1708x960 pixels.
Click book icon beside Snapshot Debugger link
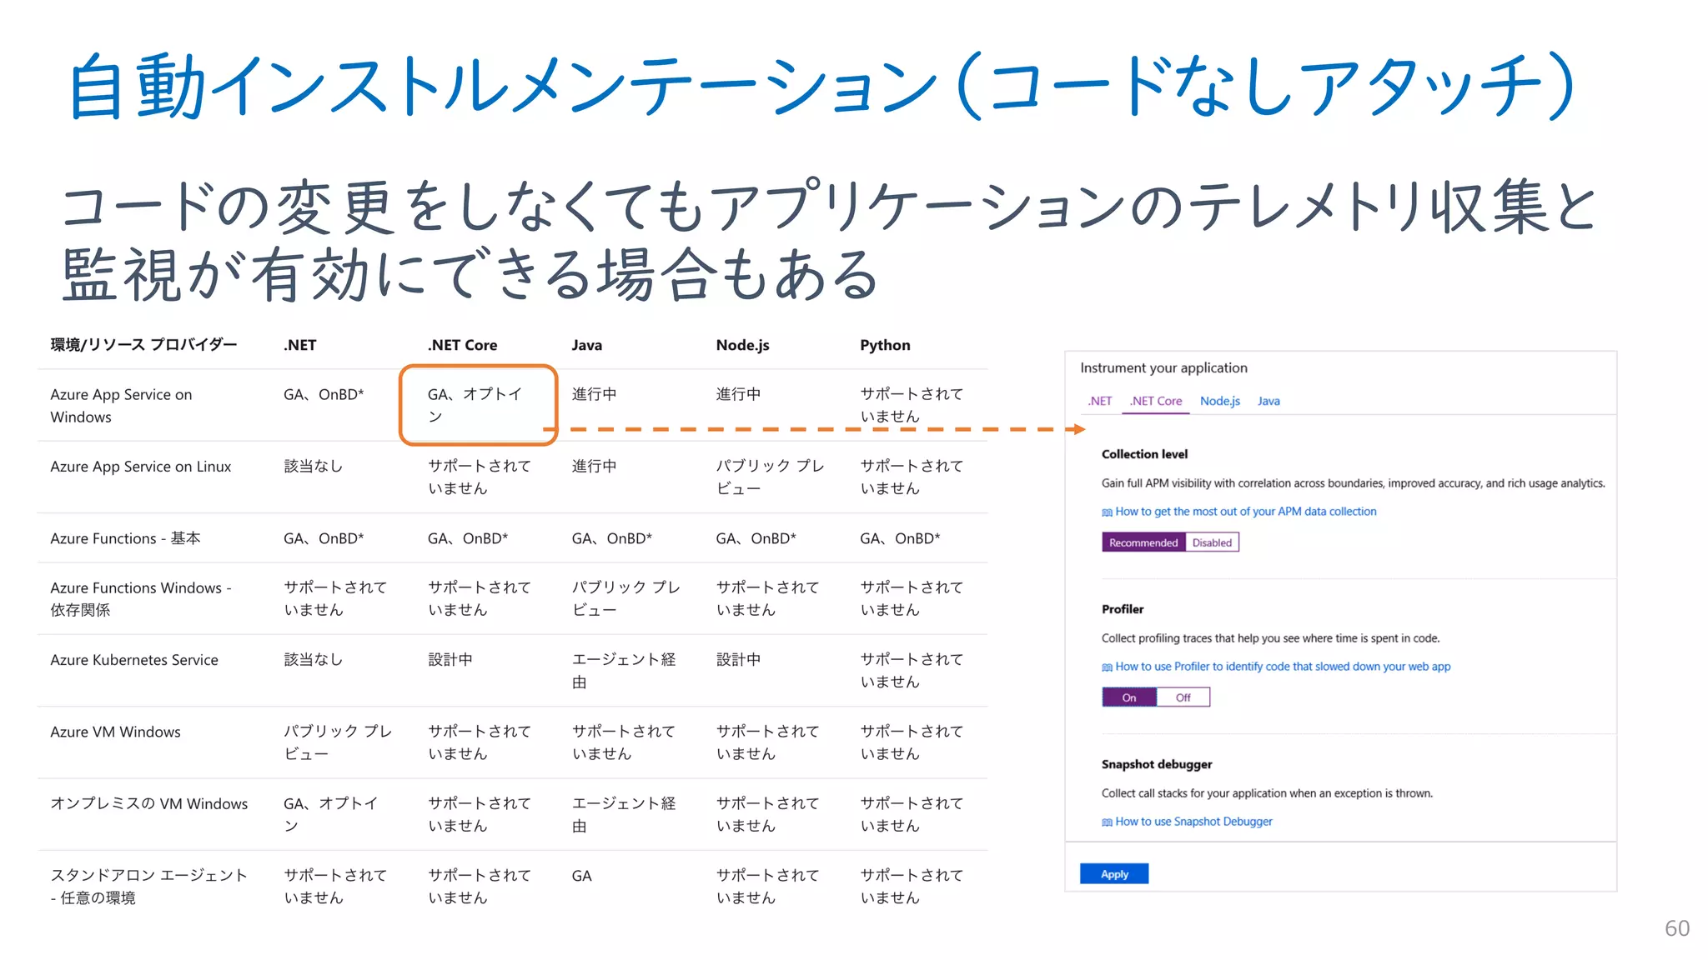click(1107, 822)
